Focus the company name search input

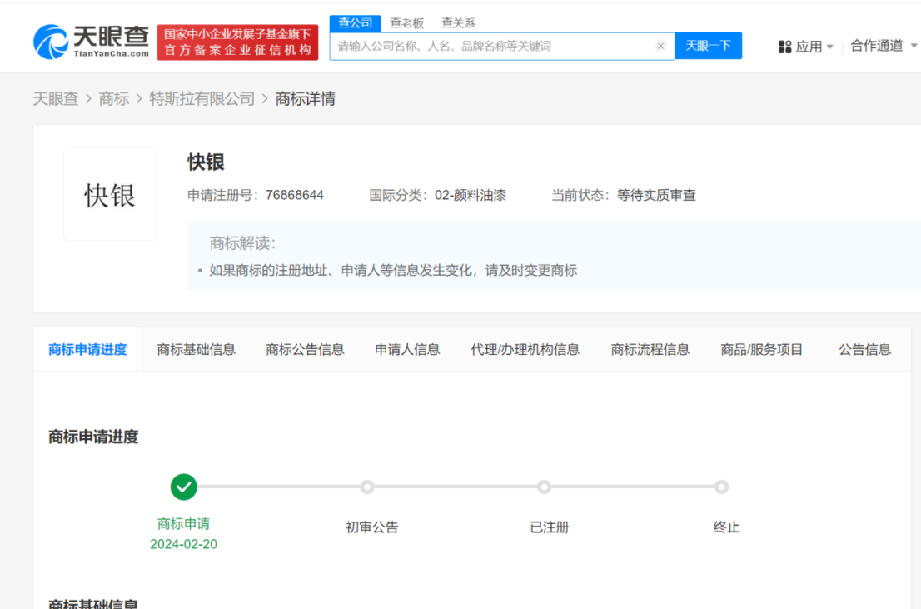tap(491, 47)
